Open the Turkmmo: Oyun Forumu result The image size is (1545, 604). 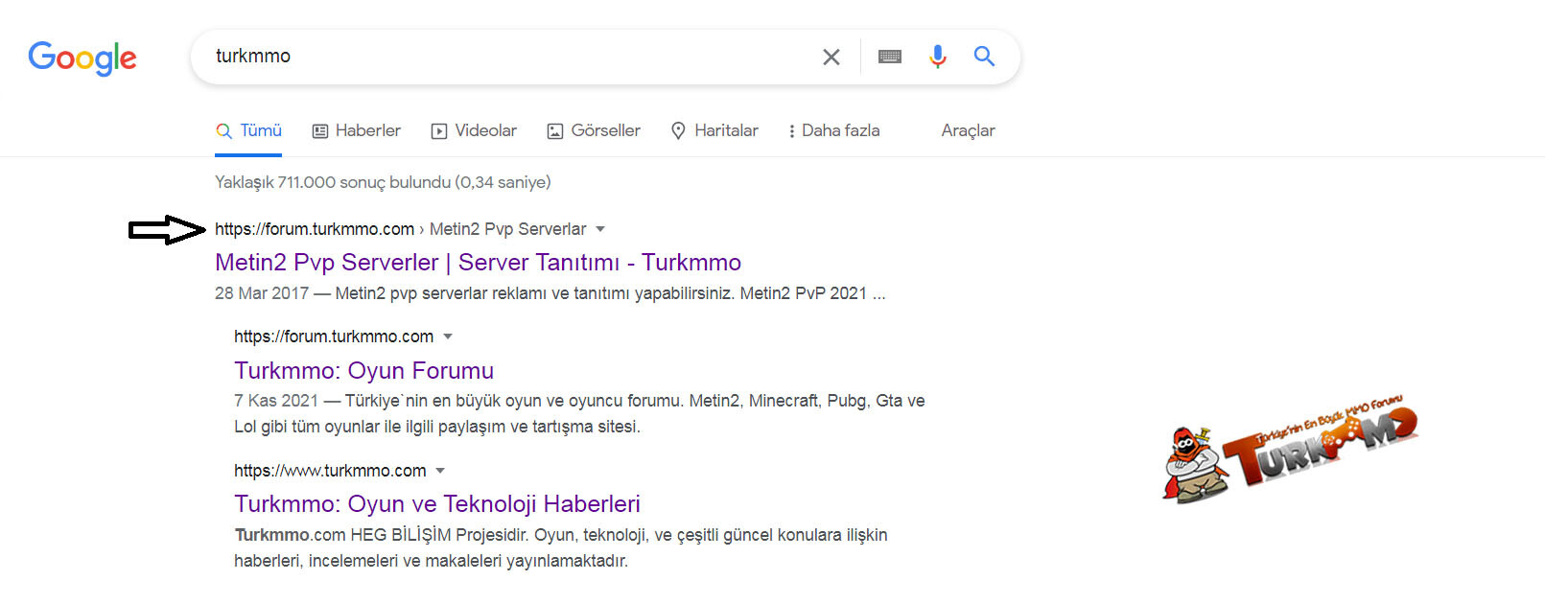click(363, 371)
